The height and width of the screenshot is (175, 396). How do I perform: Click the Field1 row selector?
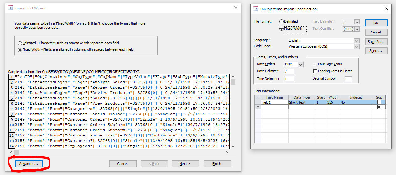pos(258,102)
